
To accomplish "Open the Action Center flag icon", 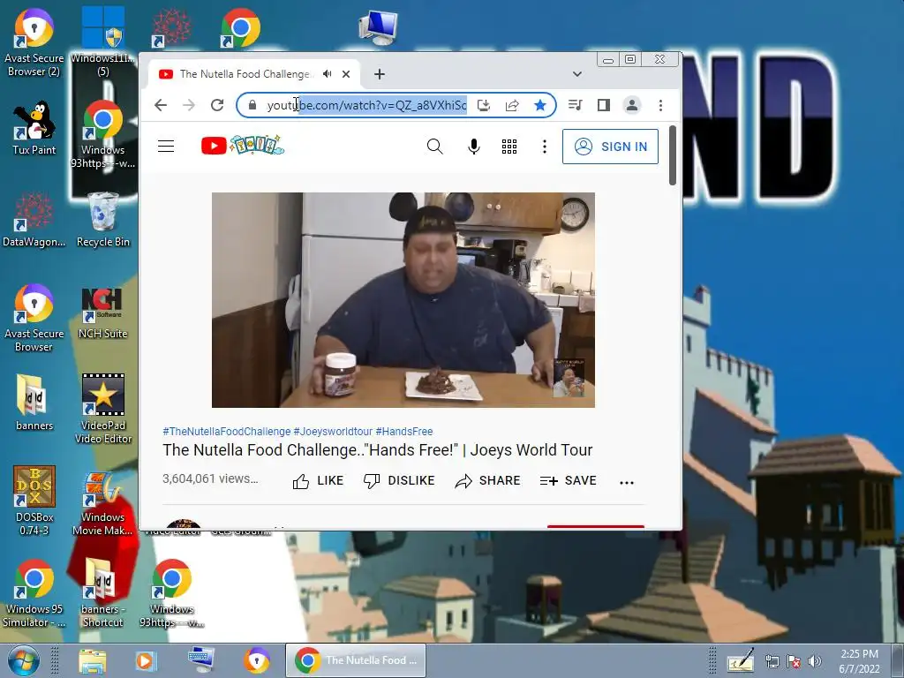I will (794, 661).
